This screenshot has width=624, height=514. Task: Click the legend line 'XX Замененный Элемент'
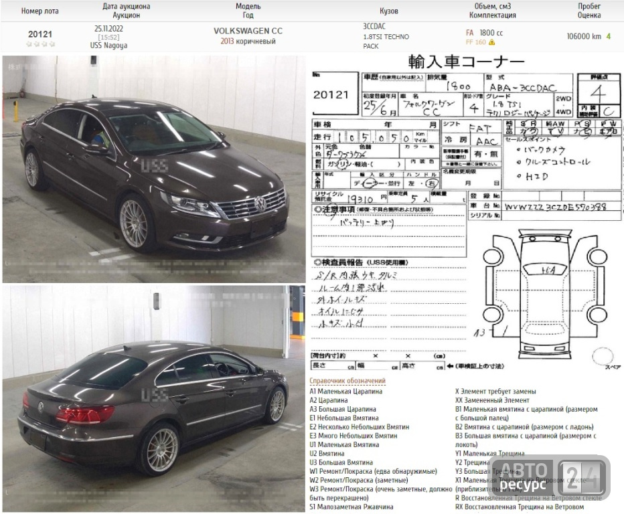pyautogui.click(x=492, y=400)
